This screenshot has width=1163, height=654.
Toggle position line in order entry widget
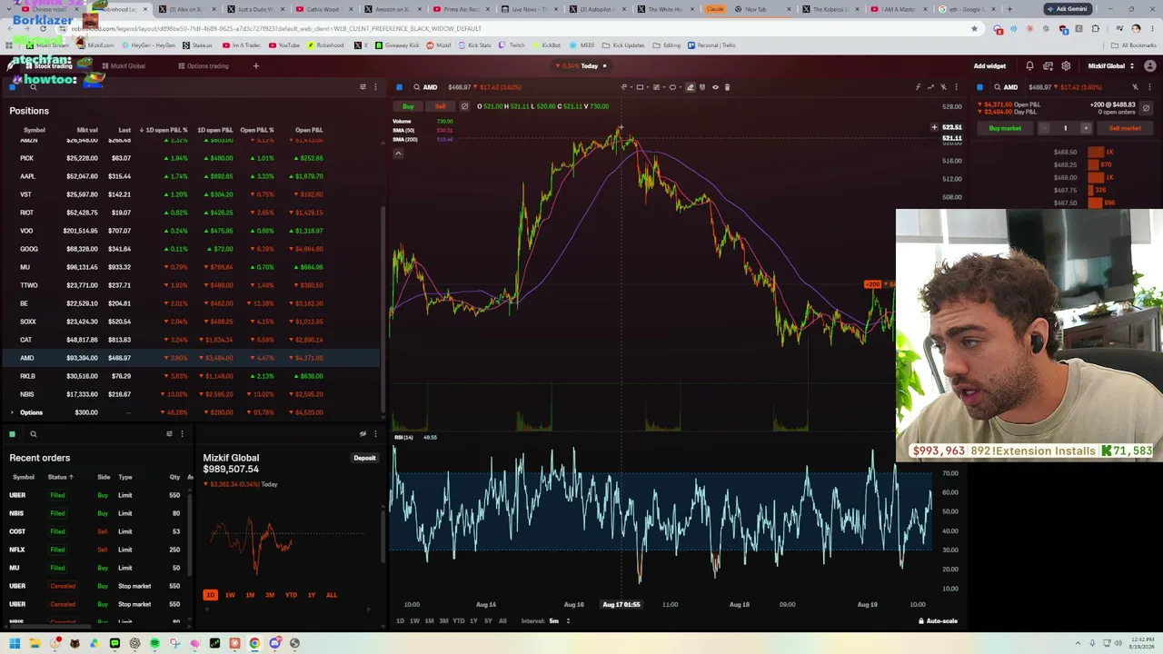1146,108
